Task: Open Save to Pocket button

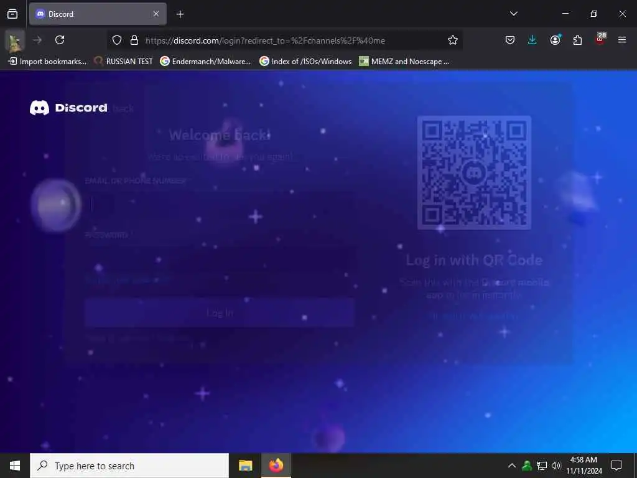Action: (510, 40)
